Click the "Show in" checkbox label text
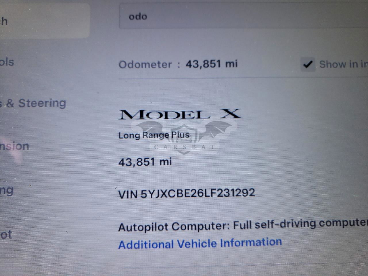Viewport: 368px width, 276px height. (344, 64)
